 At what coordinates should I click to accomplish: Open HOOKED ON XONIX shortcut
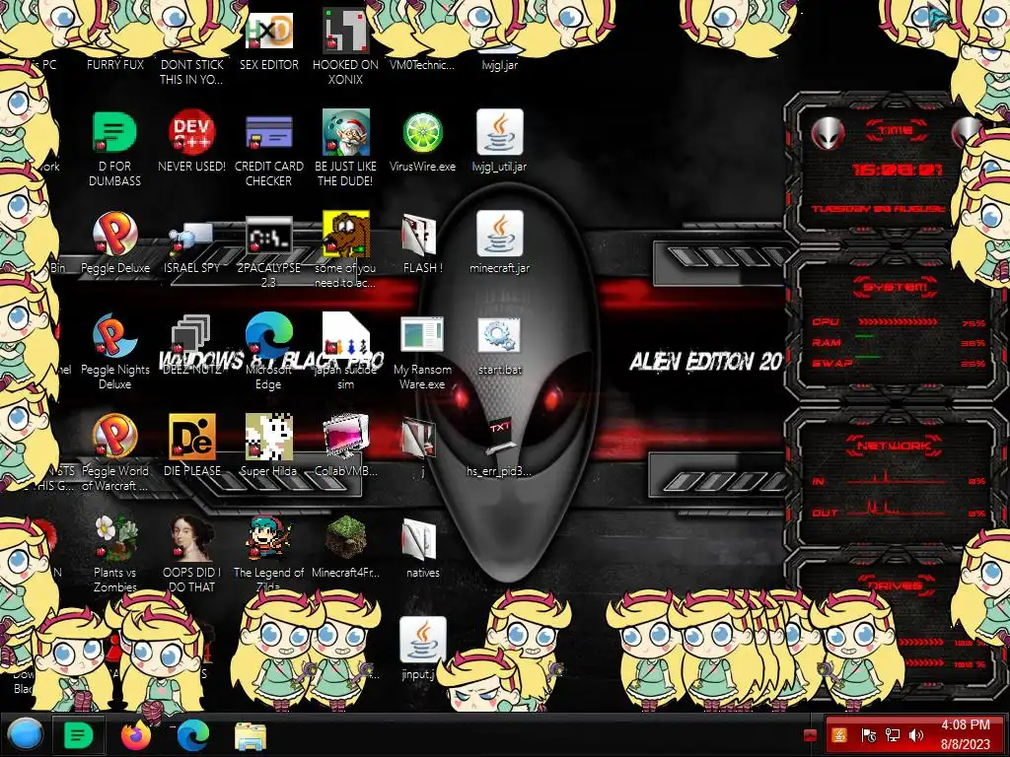[346, 31]
